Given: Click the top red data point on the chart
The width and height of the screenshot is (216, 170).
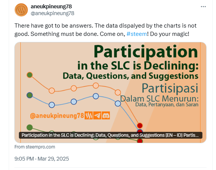Looking at the screenshot, I should coord(140,125).
